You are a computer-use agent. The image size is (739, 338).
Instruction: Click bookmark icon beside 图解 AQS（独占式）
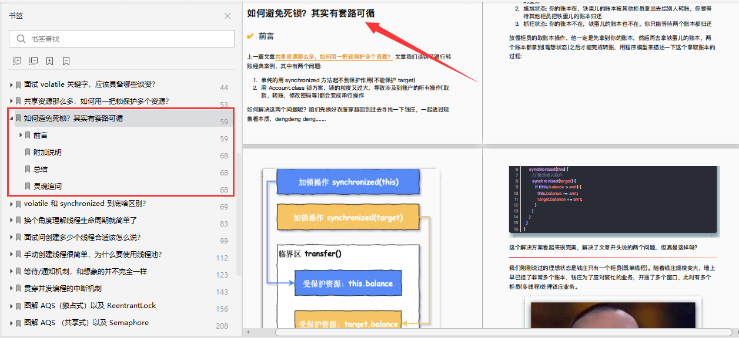18,306
